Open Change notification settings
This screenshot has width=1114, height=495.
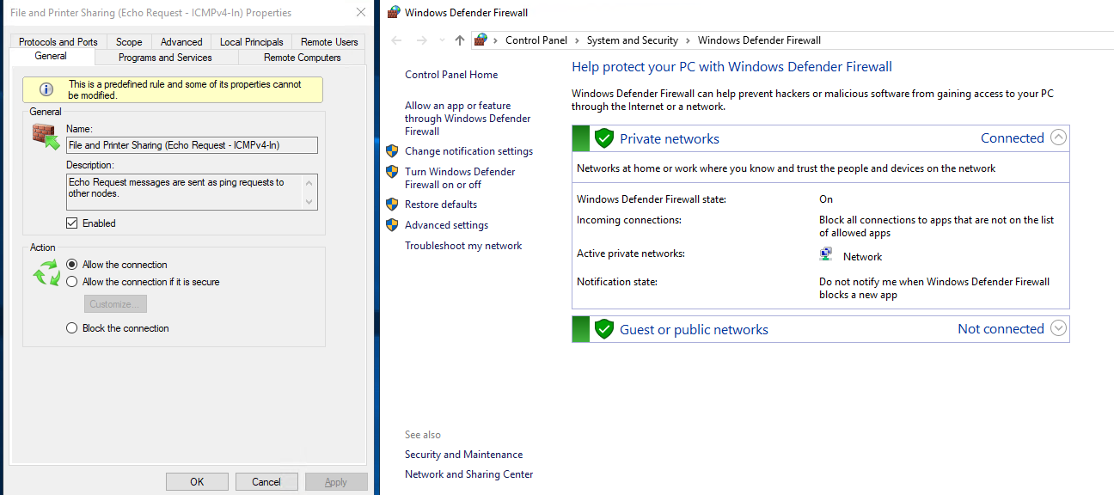[468, 151]
